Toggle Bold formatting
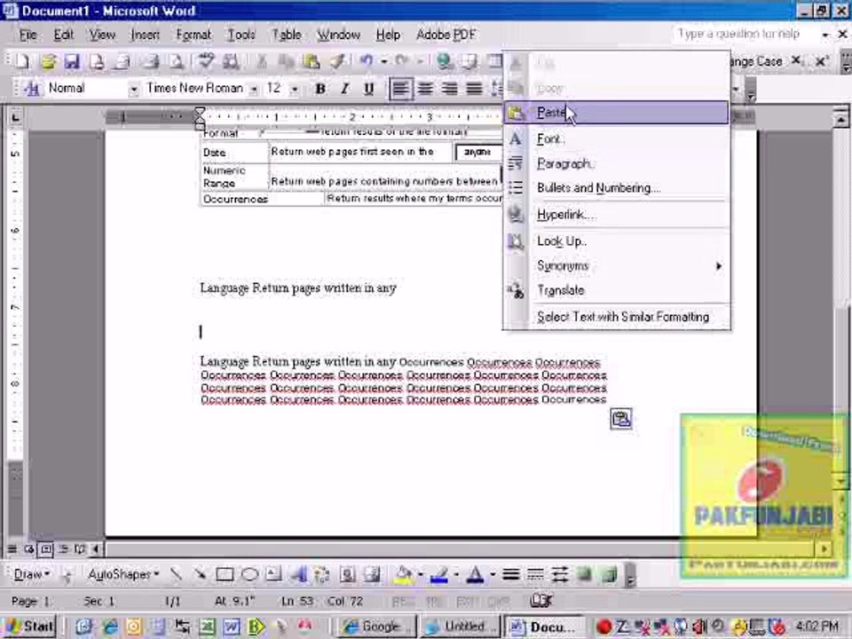Screen dimensions: 852x639 click(x=320, y=89)
